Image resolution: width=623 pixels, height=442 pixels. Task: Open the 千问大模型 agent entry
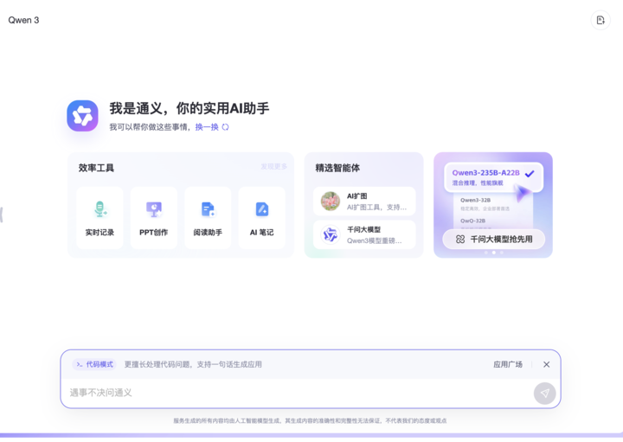pos(364,234)
